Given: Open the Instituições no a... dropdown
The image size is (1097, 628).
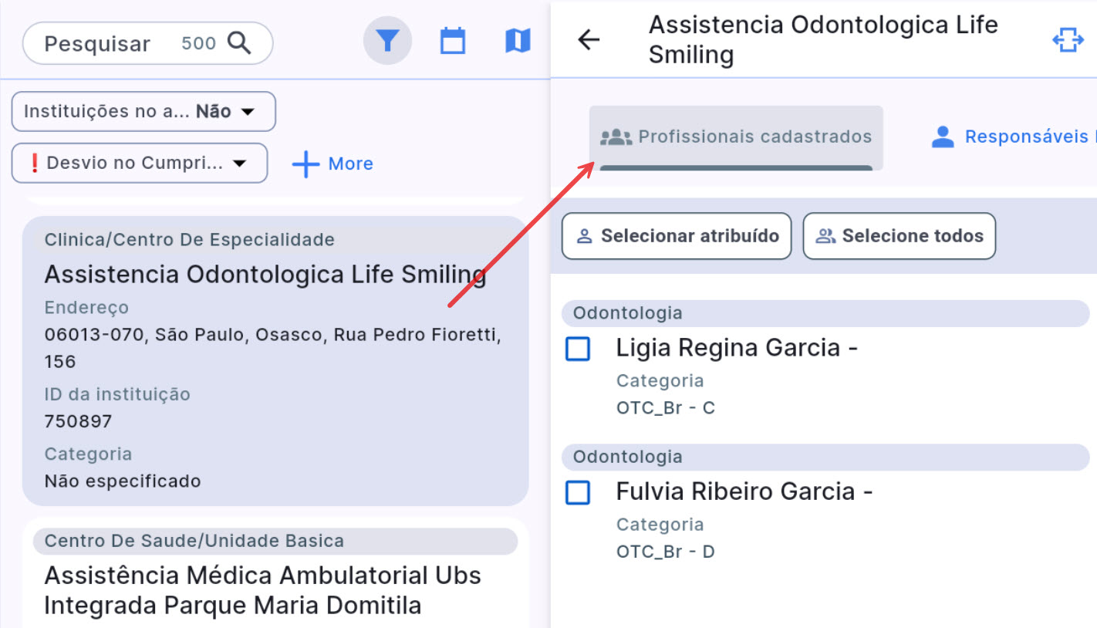Looking at the screenshot, I should (x=143, y=112).
